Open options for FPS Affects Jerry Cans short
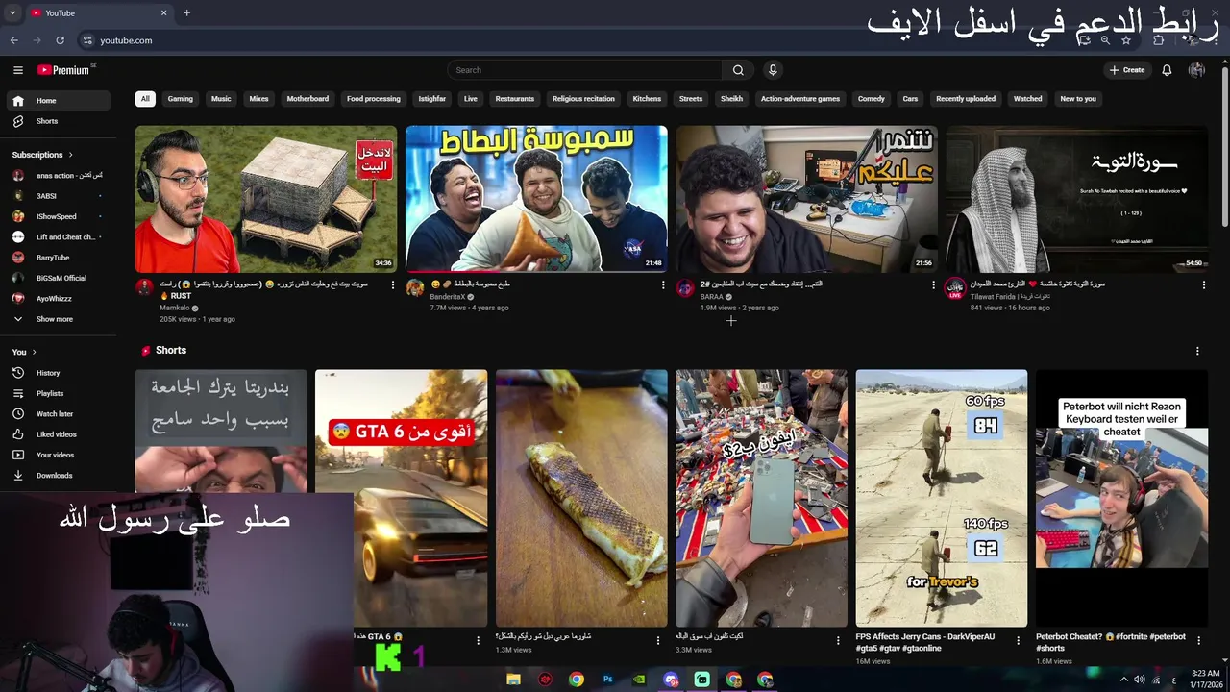Image resolution: width=1230 pixels, height=692 pixels. coord(1019,640)
